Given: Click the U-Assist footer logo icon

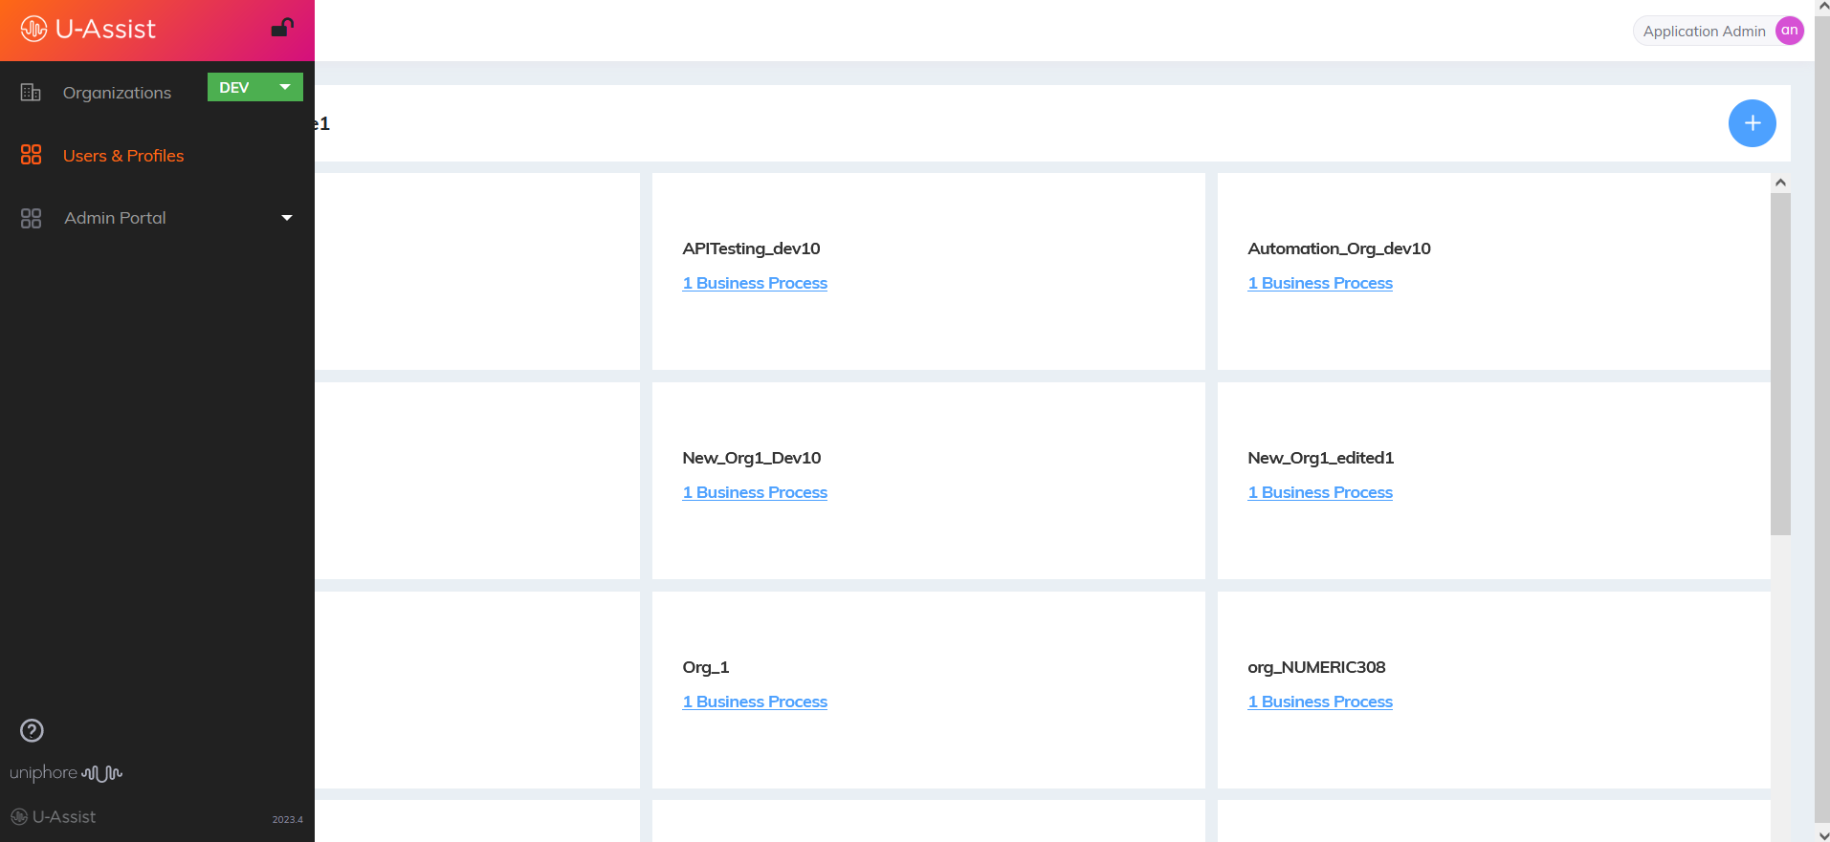Looking at the screenshot, I should pyautogui.click(x=19, y=816).
